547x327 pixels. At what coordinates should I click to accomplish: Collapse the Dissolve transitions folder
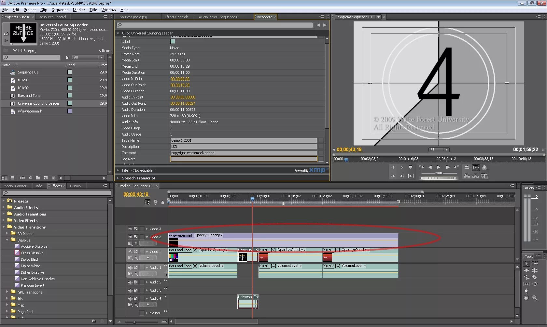point(7,240)
